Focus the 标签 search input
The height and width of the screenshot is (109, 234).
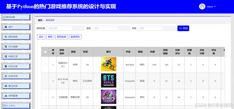[151, 28]
